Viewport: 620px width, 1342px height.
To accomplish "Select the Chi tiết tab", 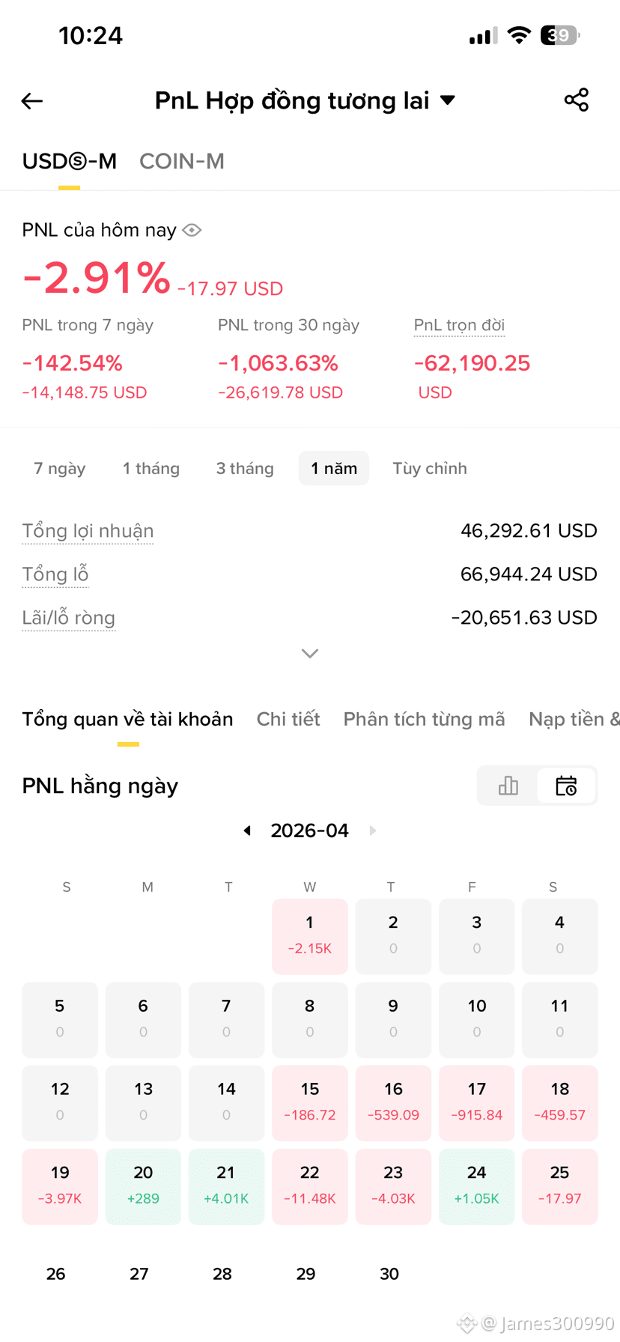I will tap(288, 719).
